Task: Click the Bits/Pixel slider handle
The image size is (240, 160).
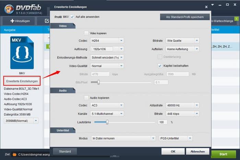Action: click(99, 82)
